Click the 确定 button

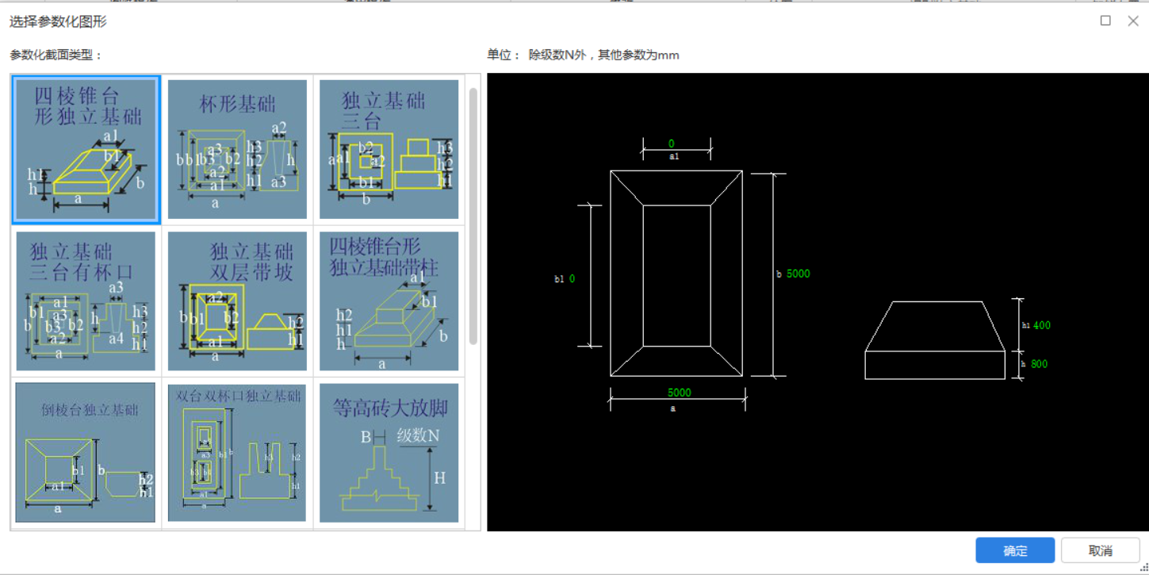(x=1015, y=550)
